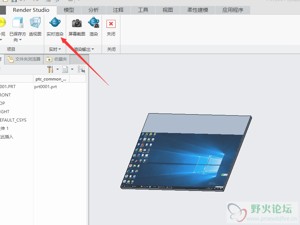
Task: Open the settings hammer dropdown arrow
Action: pyautogui.click(x=57, y=69)
